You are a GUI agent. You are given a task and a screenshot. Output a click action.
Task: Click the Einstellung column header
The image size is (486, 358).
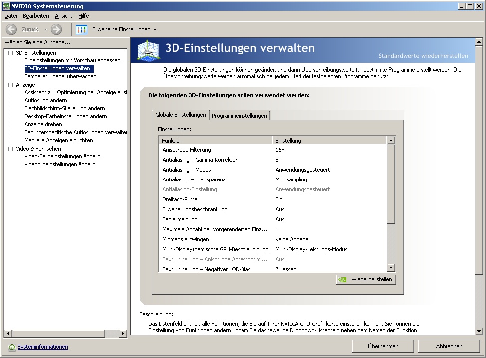click(x=329, y=140)
